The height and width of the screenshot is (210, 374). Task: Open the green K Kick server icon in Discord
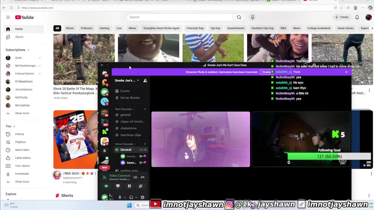(105, 132)
